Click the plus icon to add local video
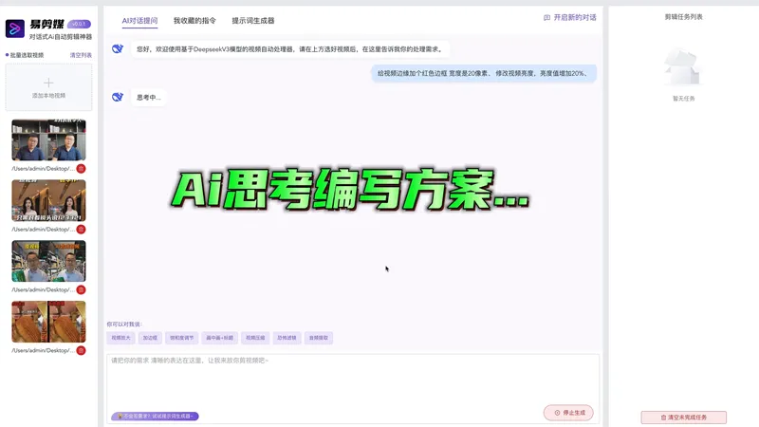This screenshot has height=427, width=759. (x=48, y=84)
